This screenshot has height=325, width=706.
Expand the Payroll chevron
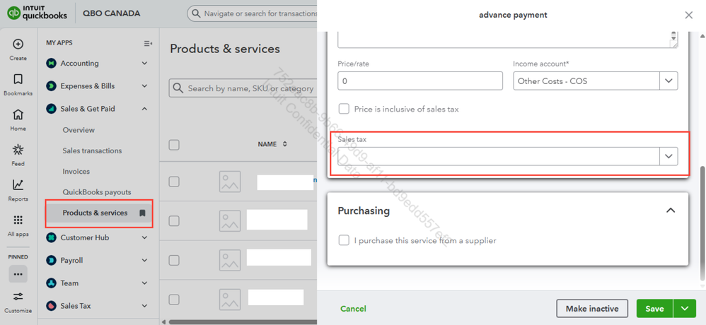pyautogui.click(x=144, y=260)
